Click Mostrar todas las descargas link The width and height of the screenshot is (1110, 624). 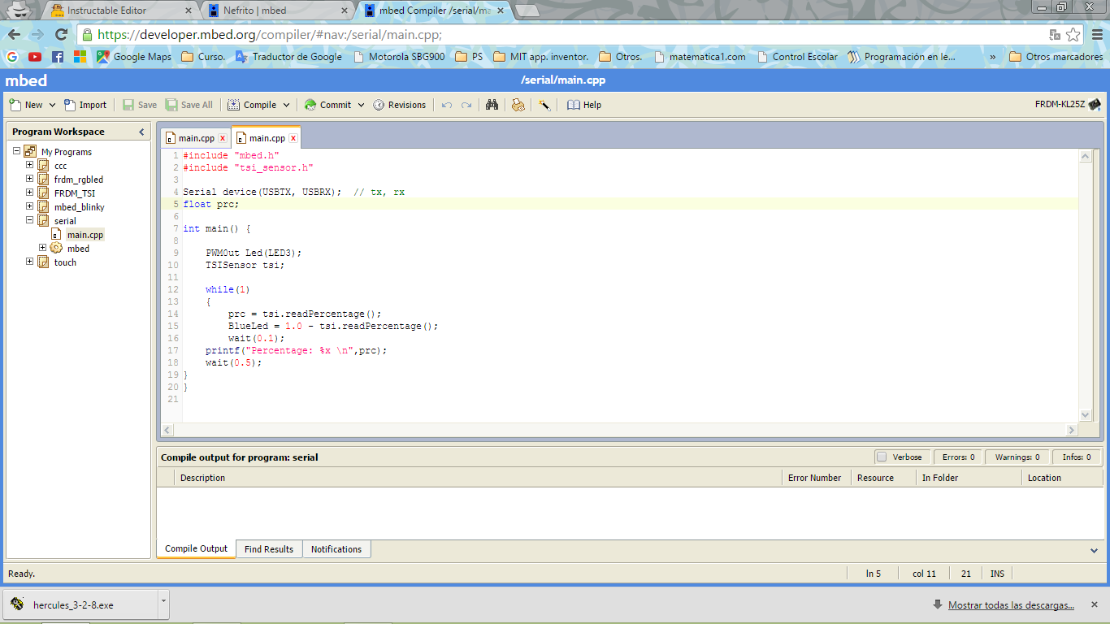[1011, 605]
